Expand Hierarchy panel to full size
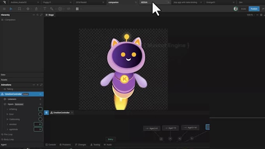The image size is (265, 149). 41,15
